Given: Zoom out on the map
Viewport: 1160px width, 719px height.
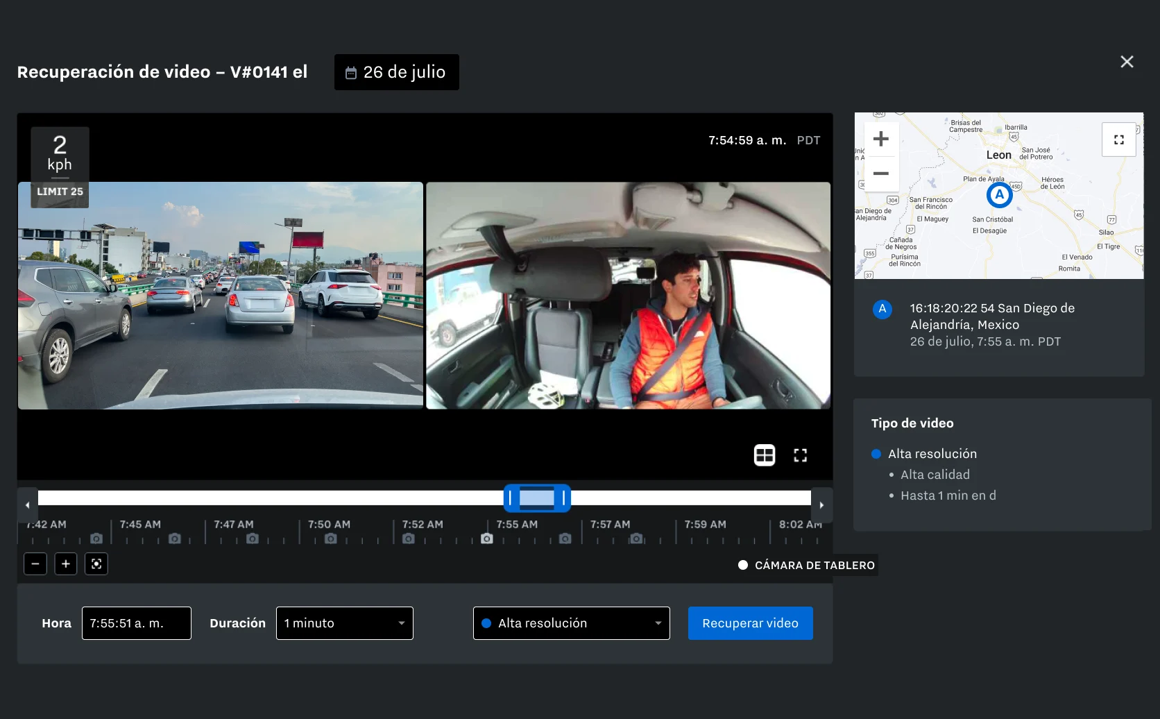Looking at the screenshot, I should 880,174.
